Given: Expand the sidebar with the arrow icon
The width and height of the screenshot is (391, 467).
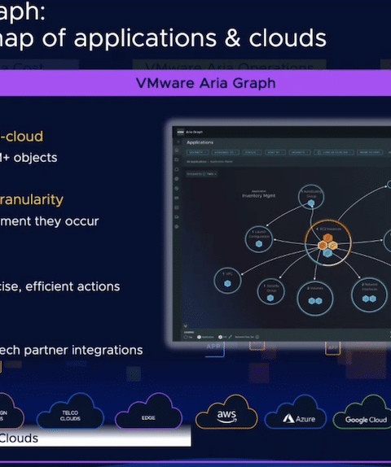Looking at the screenshot, I should pos(178,142).
